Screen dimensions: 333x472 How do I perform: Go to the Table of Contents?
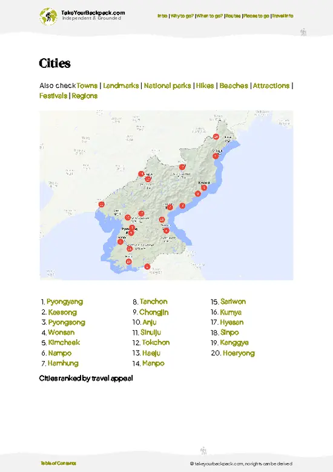click(x=59, y=464)
